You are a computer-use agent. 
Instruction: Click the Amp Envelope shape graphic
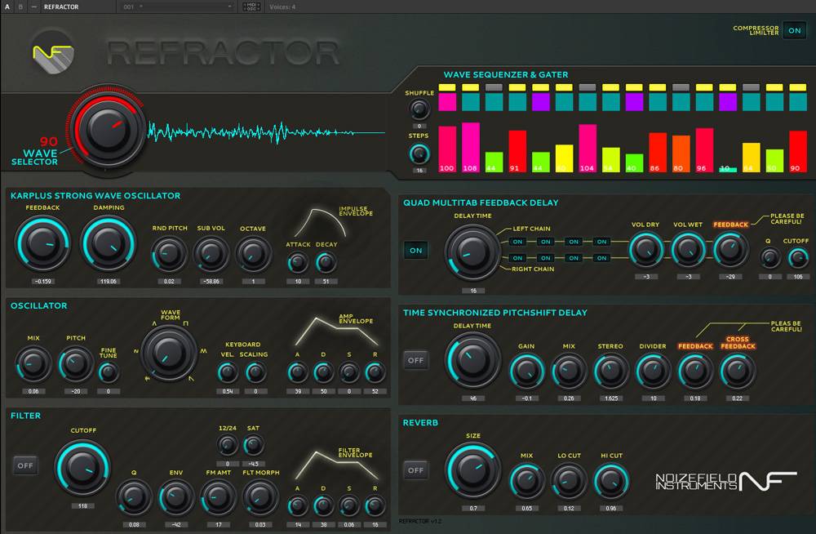pyautogui.click(x=337, y=331)
